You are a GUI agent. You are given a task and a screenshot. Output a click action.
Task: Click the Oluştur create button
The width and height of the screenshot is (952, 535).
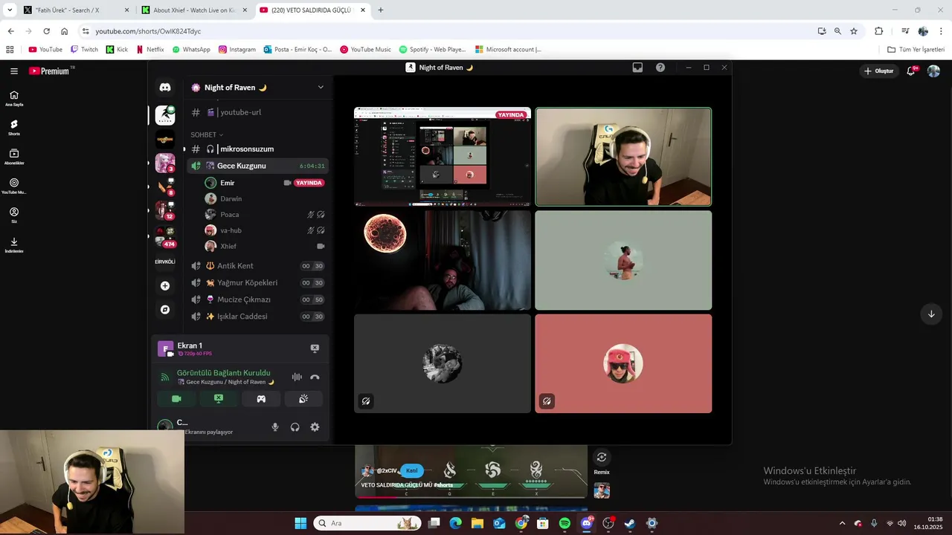pos(878,71)
